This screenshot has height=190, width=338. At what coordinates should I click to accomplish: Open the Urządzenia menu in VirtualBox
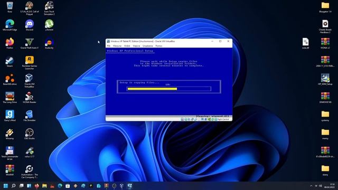pyautogui.click(x=148, y=46)
